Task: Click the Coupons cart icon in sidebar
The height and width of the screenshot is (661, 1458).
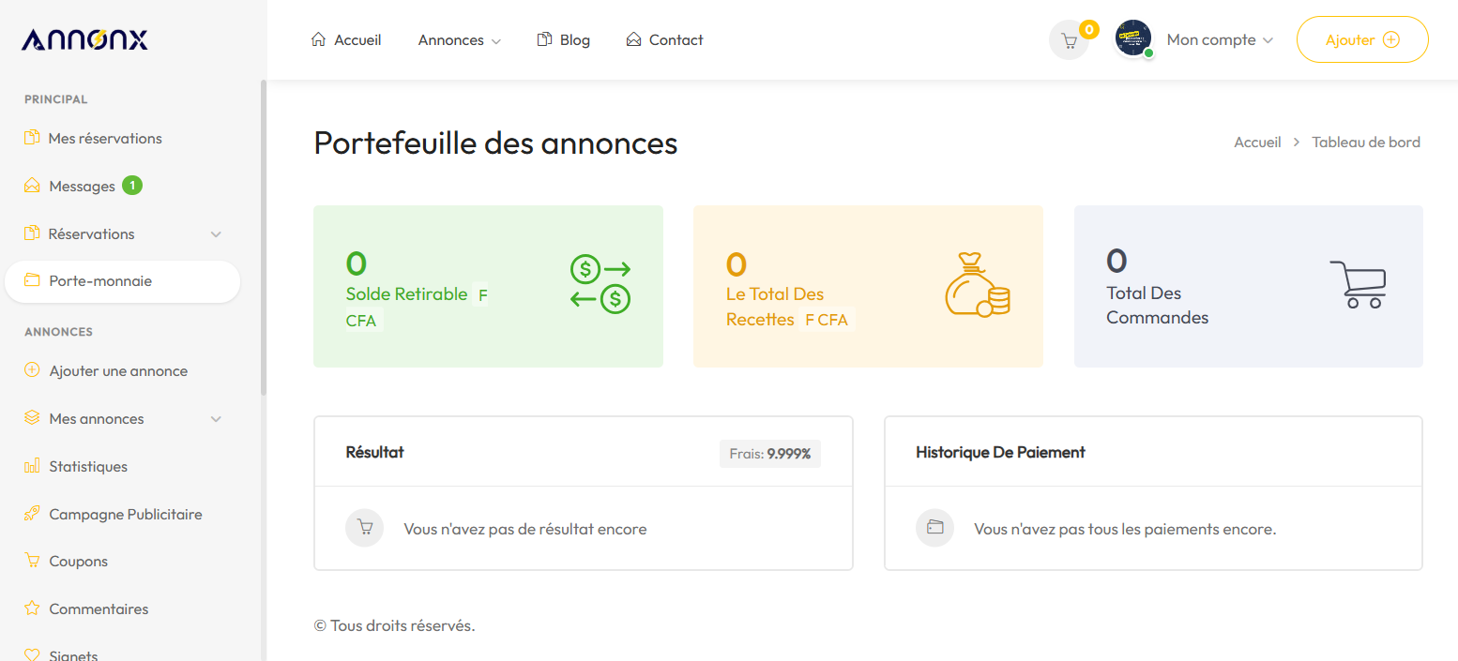Action: (x=32, y=561)
